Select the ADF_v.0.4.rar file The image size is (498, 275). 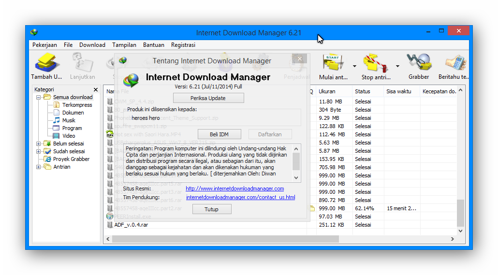[x=131, y=225]
